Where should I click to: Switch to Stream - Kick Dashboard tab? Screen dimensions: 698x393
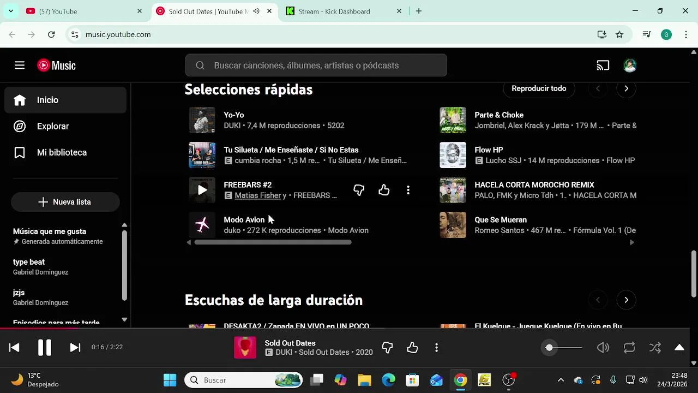(344, 11)
